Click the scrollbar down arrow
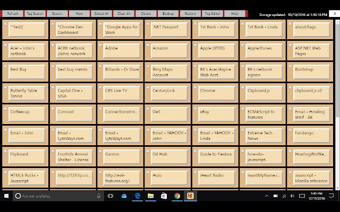340x212 pixels. (x=338, y=188)
